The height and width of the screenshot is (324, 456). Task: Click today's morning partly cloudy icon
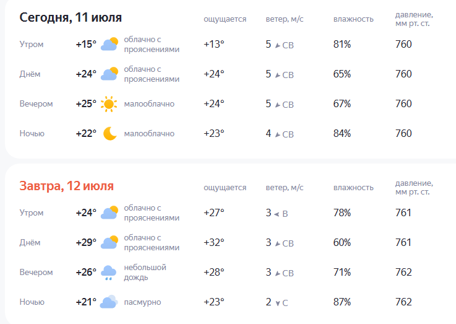pyautogui.click(x=110, y=45)
